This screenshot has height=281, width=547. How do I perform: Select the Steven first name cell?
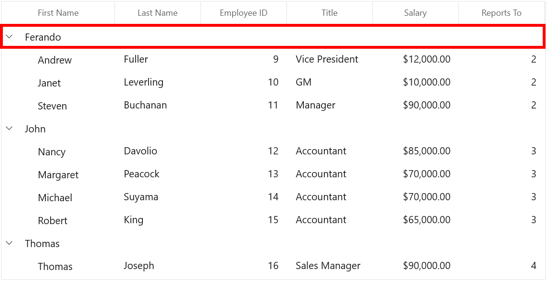click(53, 106)
